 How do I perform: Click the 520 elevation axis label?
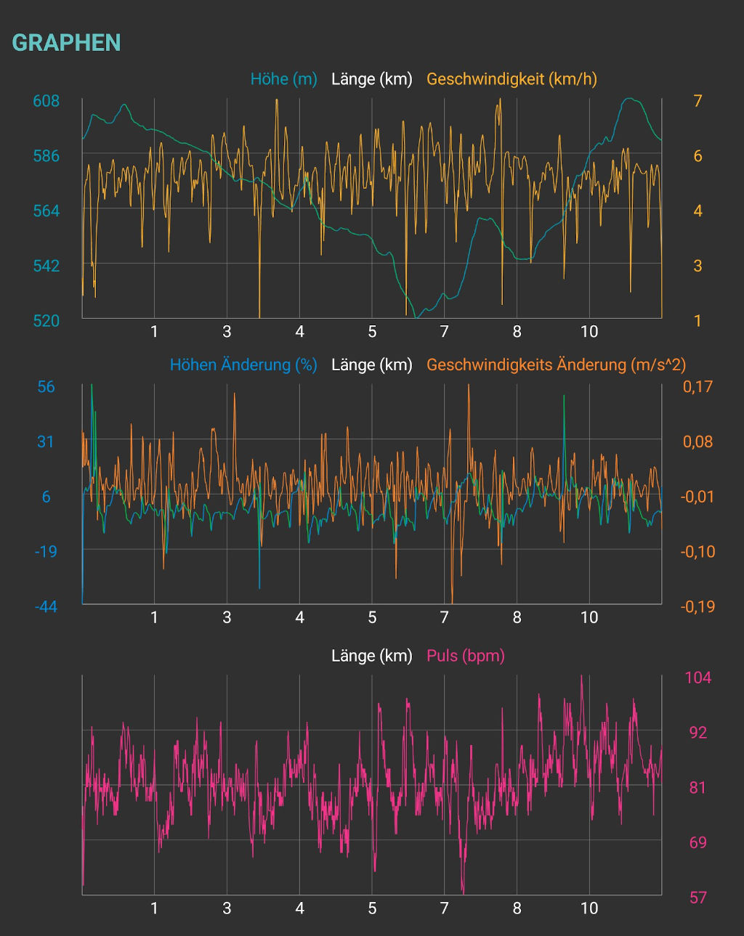tap(46, 321)
